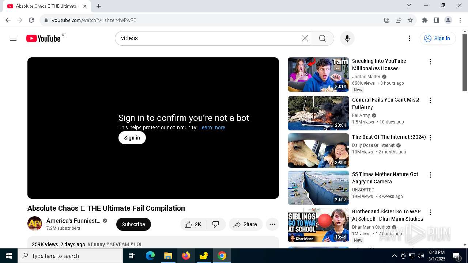Click the taskbar search box
The width and height of the screenshot is (468, 263).
point(70,256)
